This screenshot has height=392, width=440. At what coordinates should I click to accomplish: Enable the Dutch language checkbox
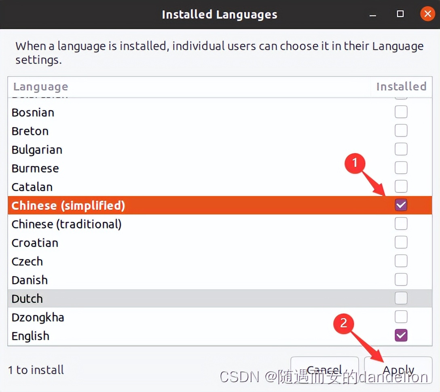(x=401, y=298)
